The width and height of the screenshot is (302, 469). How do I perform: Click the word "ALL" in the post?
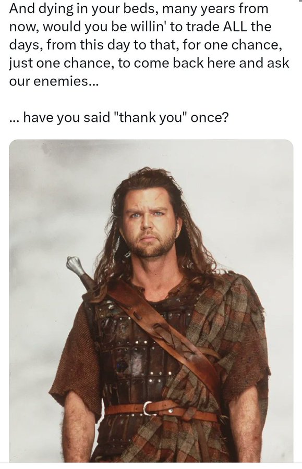tap(236, 27)
